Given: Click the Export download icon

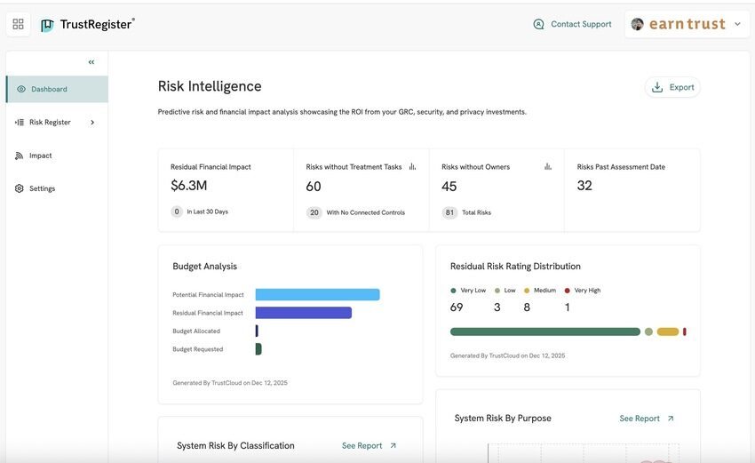Looking at the screenshot, I should pyautogui.click(x=656, y=87).
